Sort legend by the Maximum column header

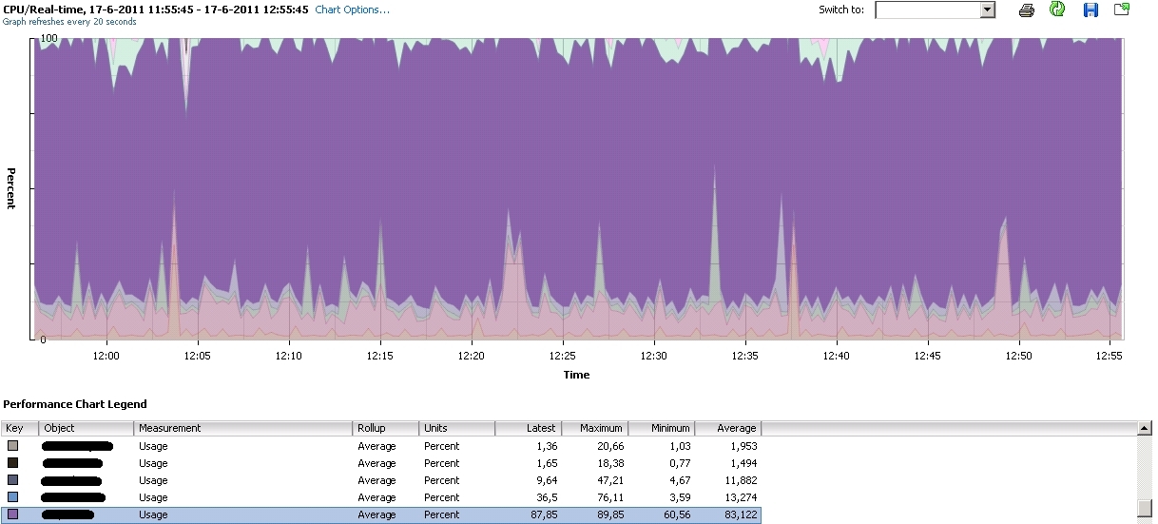(595, 428)
